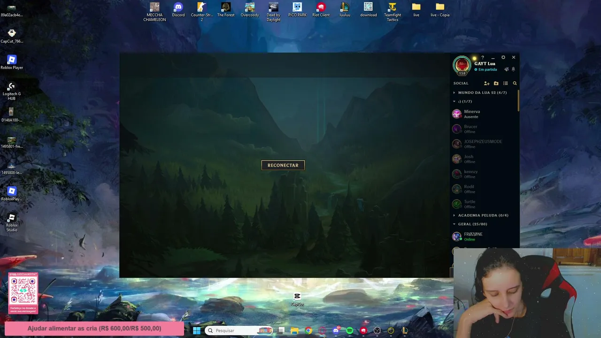Select the PICO PARK desktop shortcut

click(297, 10)
